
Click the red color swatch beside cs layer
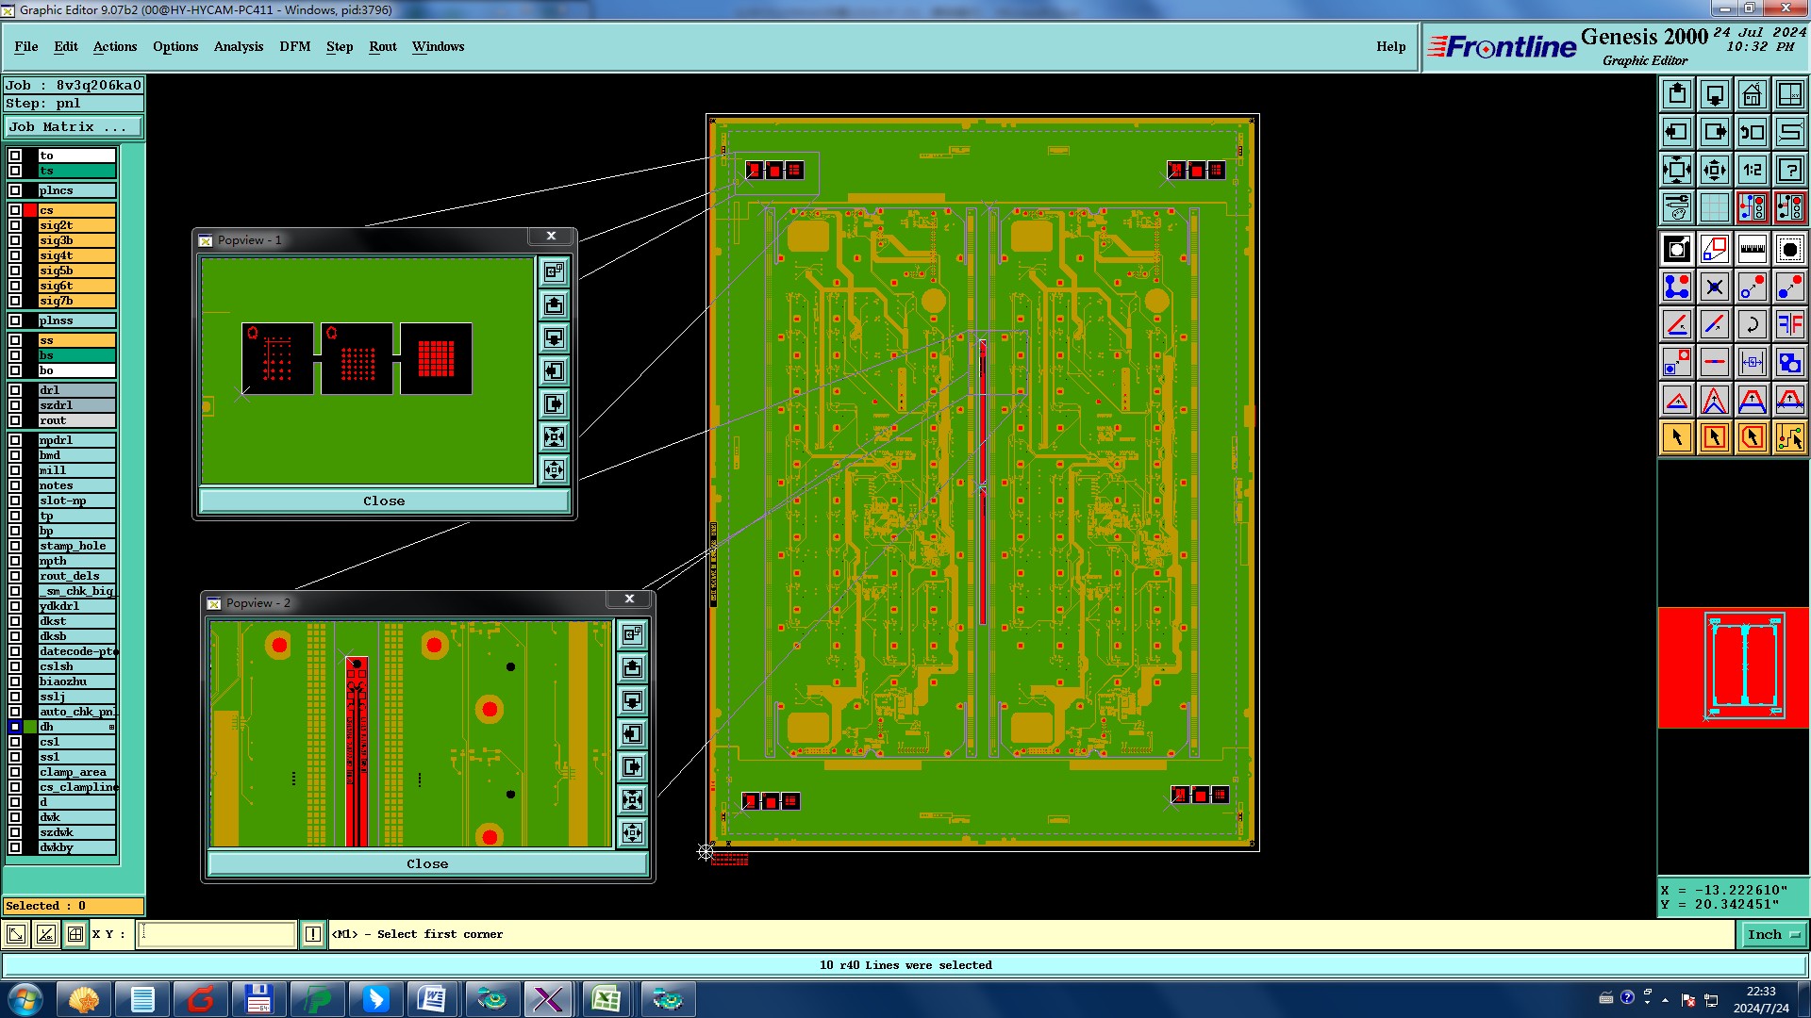pos(30,210)
